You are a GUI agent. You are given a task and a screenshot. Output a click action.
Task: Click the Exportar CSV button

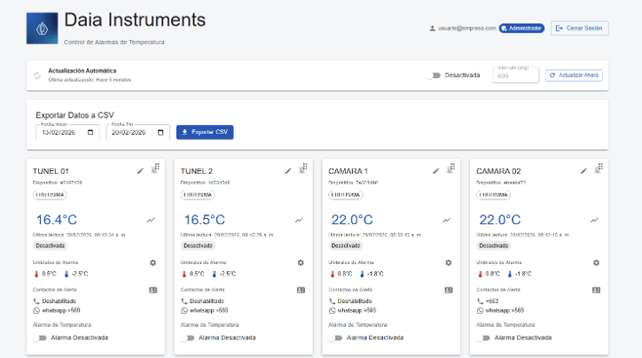(x=205, y=132)
